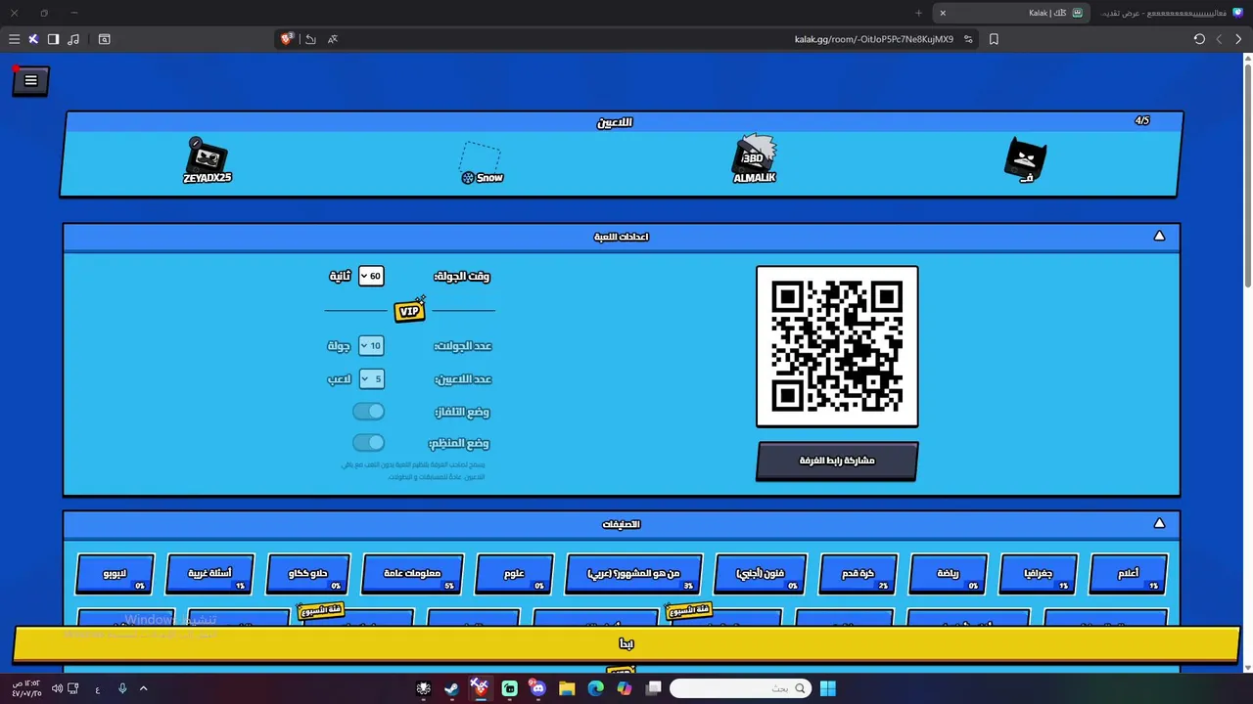Open round time dropdown showing 60

371,276
